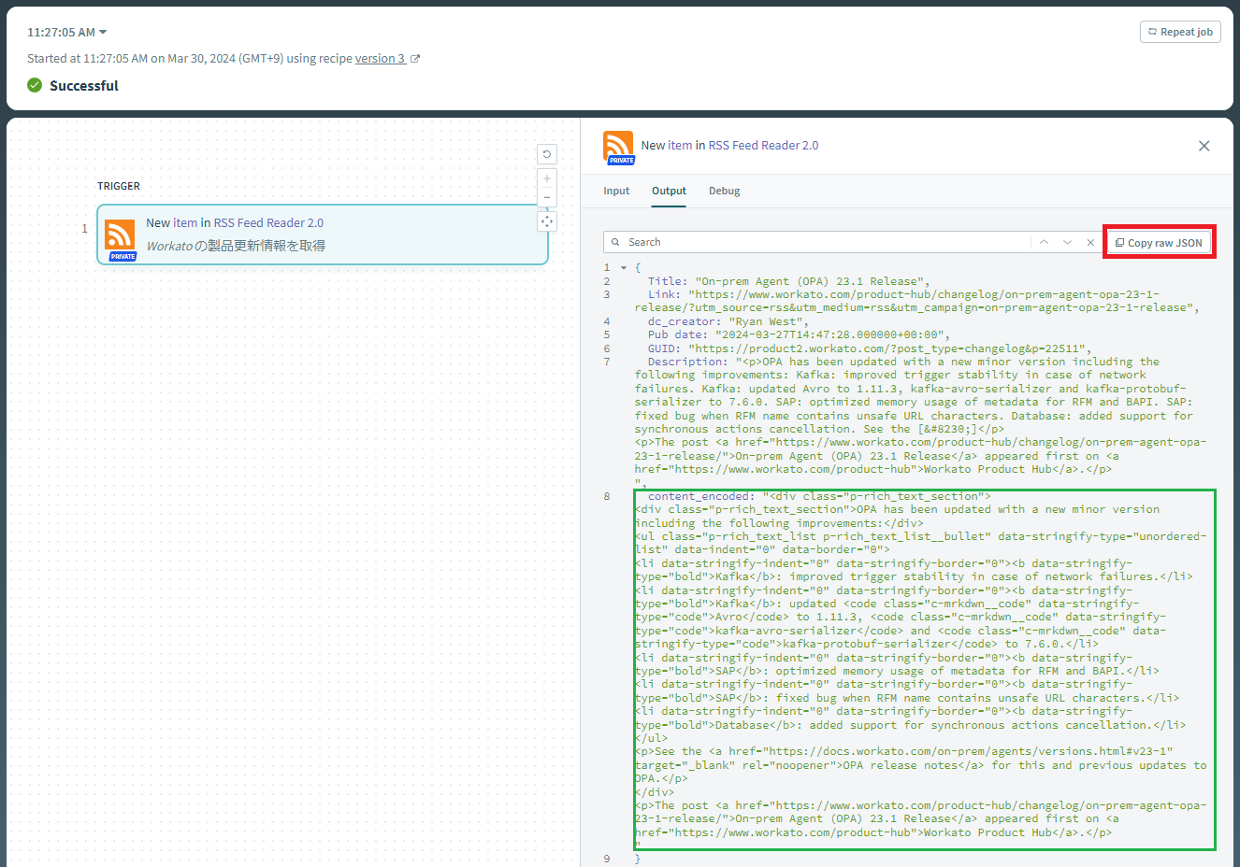Click RSS Feed Reader 2.0 link in trigger card
The image size is (1240, 867).
pos(268,222)
